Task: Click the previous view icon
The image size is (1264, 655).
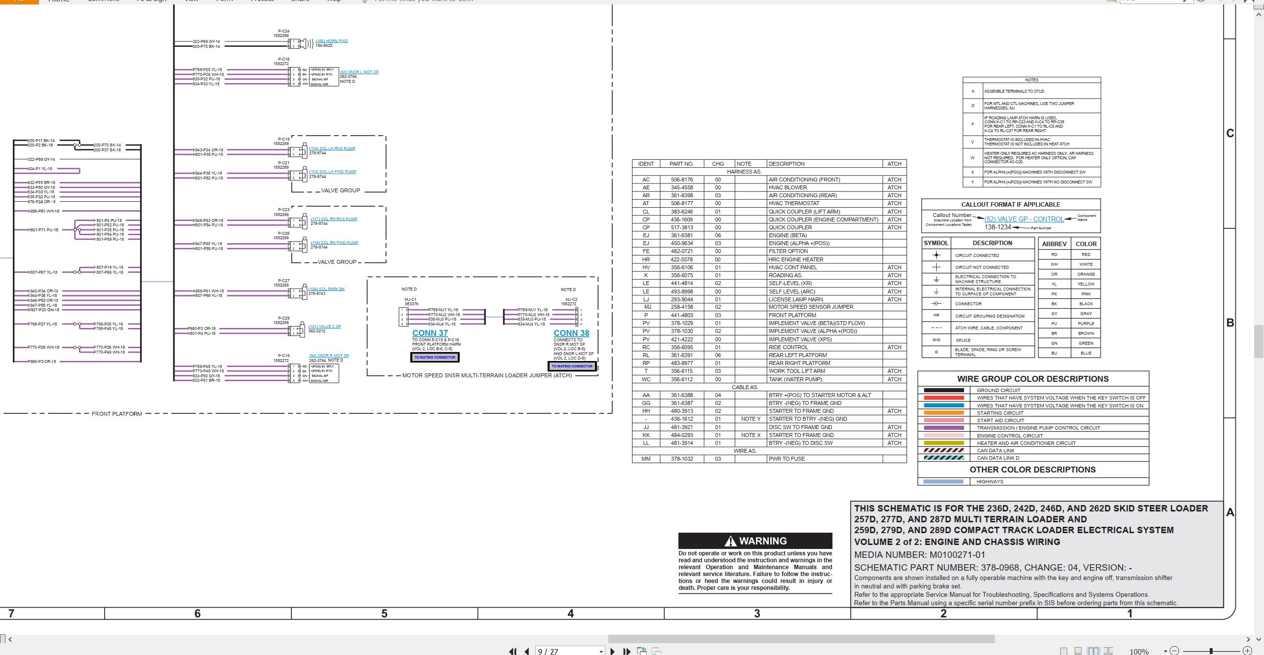Action: pos(642,651)
